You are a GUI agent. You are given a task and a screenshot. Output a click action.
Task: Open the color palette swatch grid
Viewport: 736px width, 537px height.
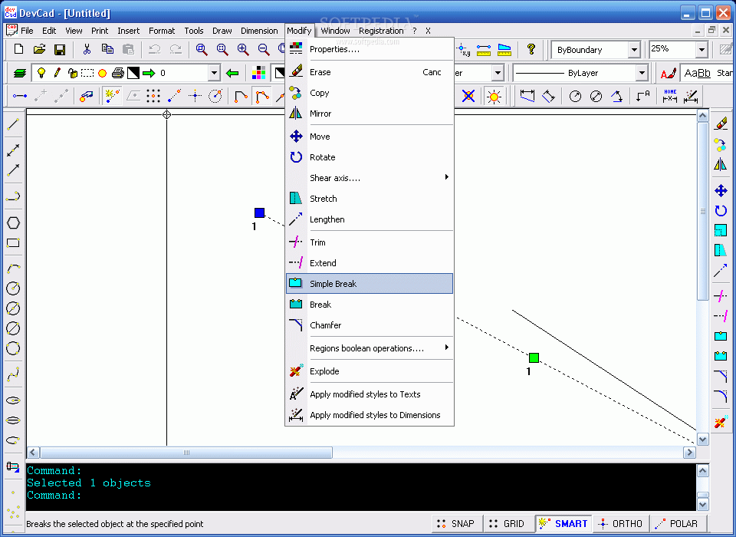(x=258, y=73)
